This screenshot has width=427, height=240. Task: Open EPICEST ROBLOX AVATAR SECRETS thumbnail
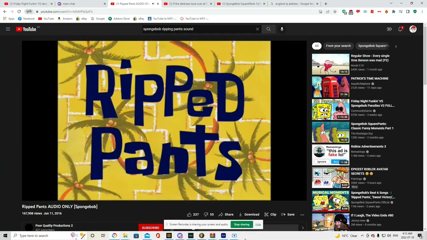coord(331,178)
